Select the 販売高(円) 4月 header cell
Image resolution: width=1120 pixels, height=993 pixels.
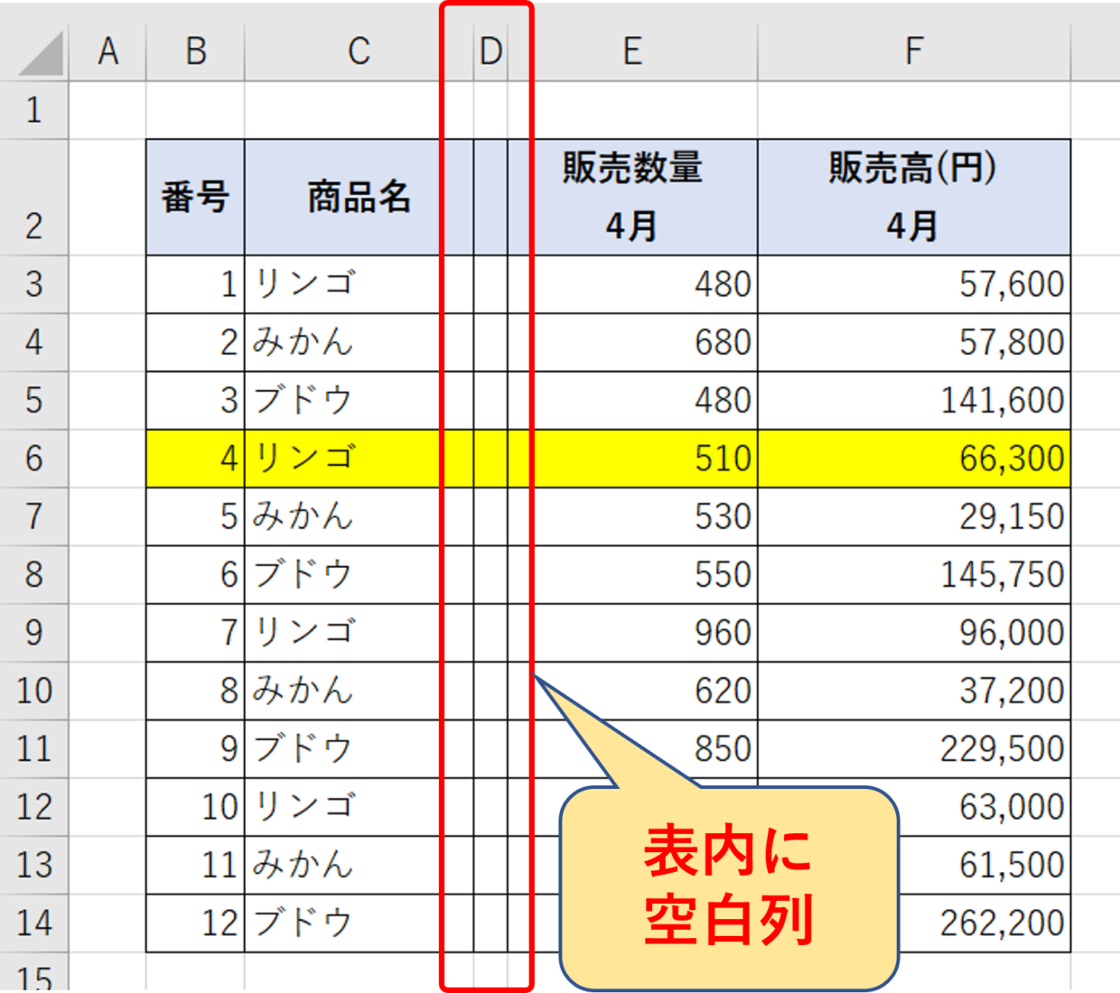tap(913, 197)
